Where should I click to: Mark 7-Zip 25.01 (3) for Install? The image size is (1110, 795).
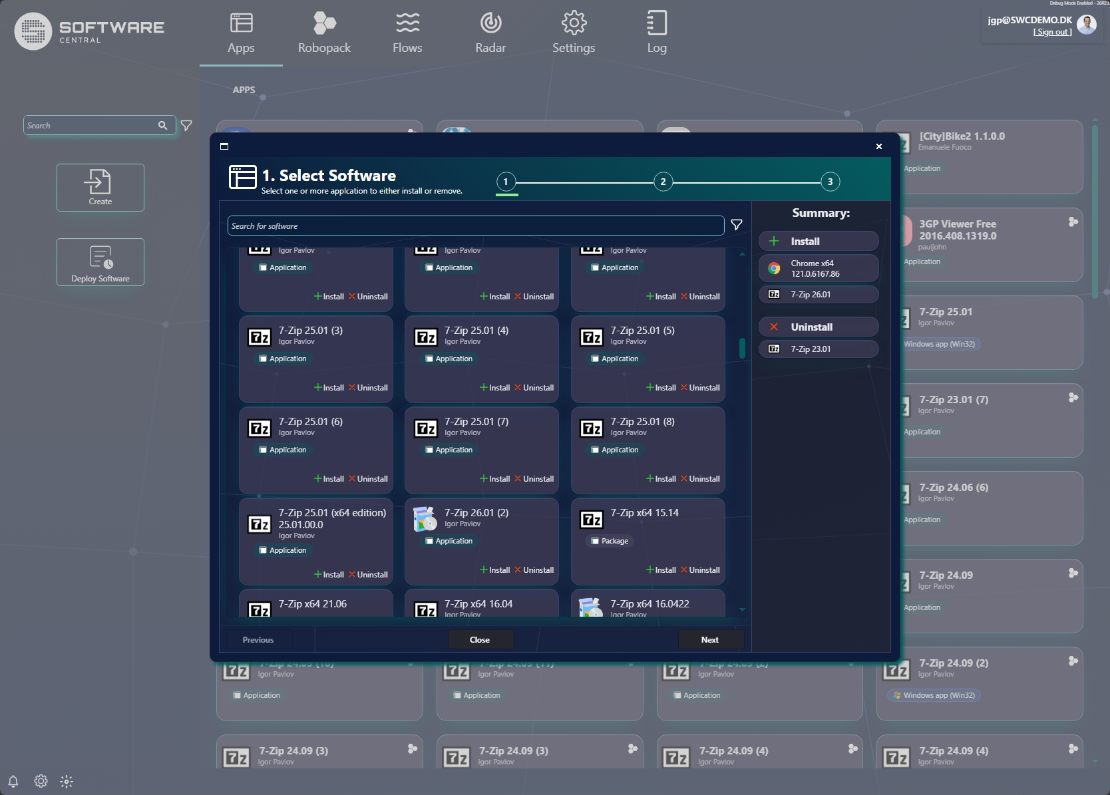(329, 388)
